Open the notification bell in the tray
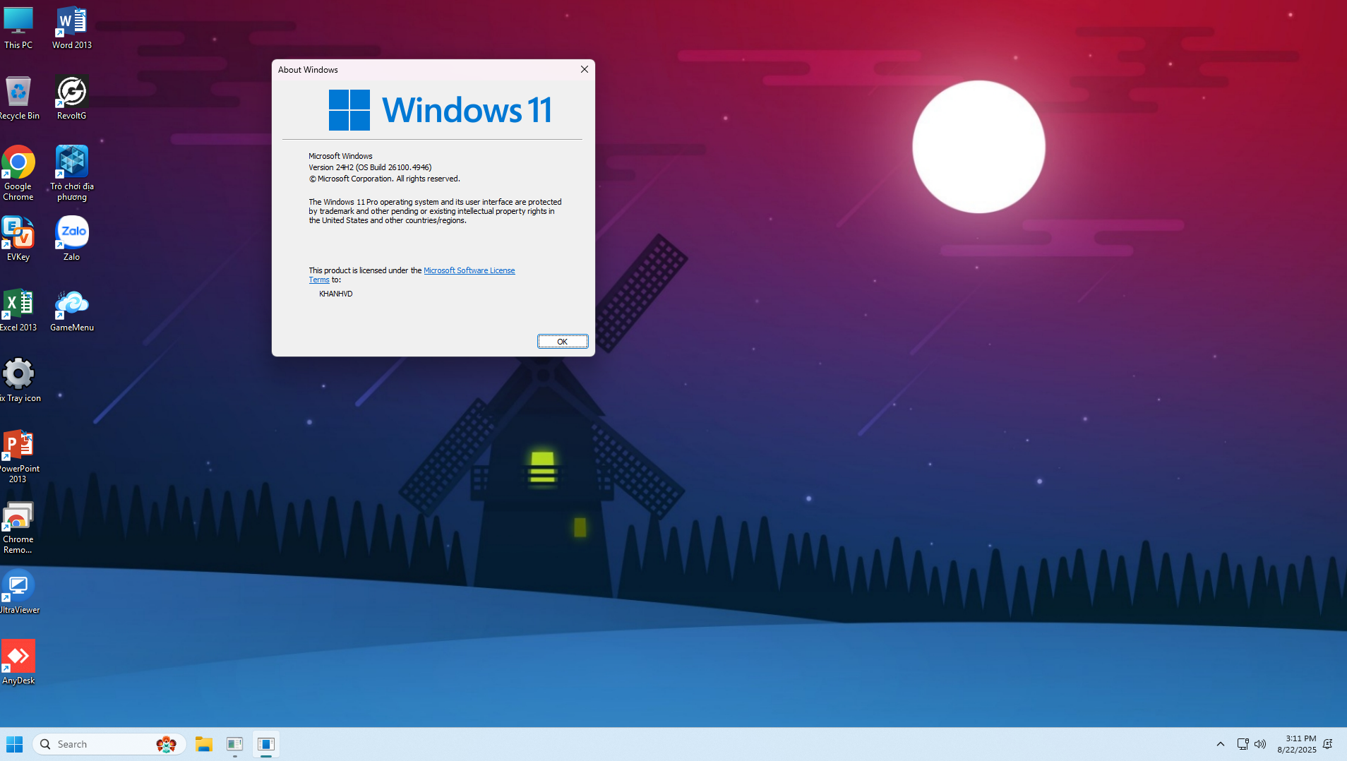 click(x=1328, y=744)
